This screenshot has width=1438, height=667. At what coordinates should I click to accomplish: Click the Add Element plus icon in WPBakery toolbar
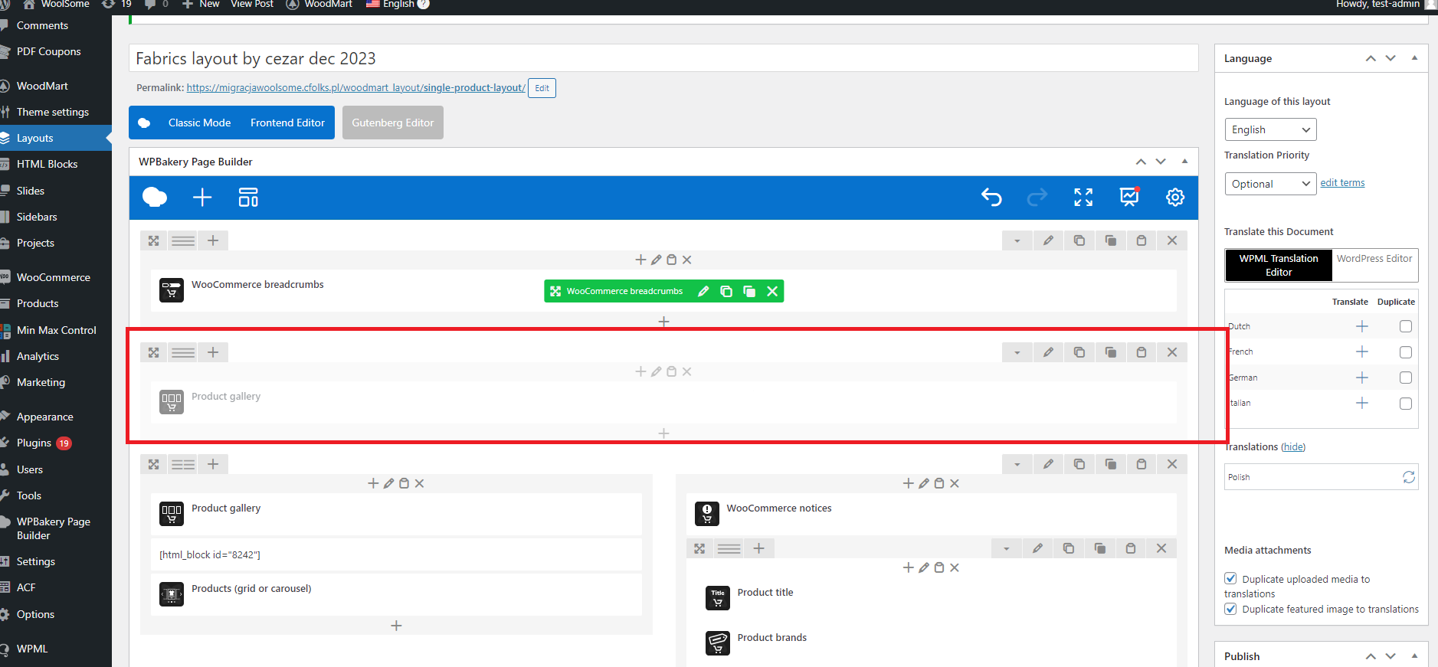(x=202, y=198)
